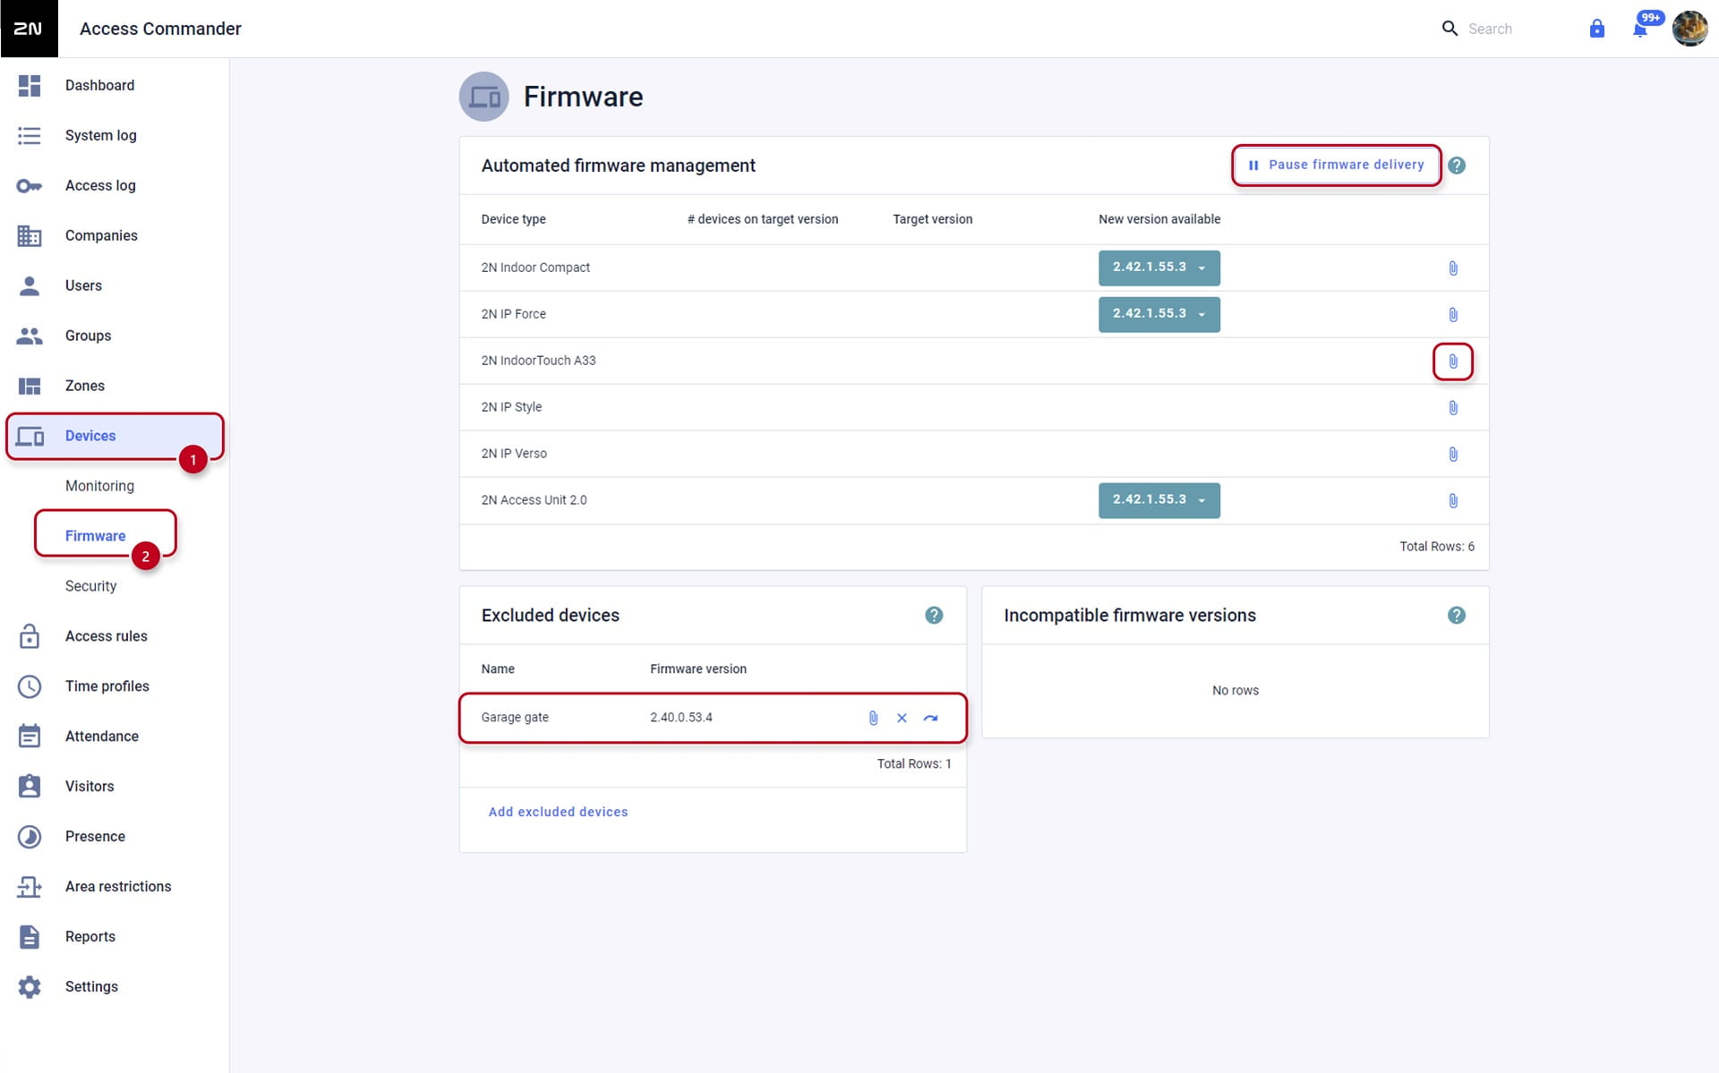Screen dimensions: 1719x1073
Task: Click the Area restrictions icon
Action: coord(29,887)
